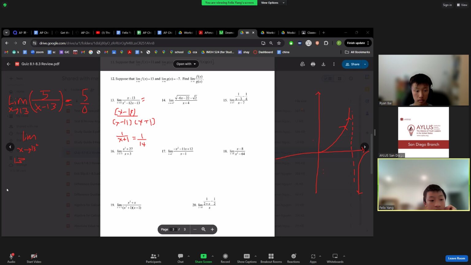The image size is (471, 265).
Task: Open the Reactions menu icon
Action: (293, 256)
